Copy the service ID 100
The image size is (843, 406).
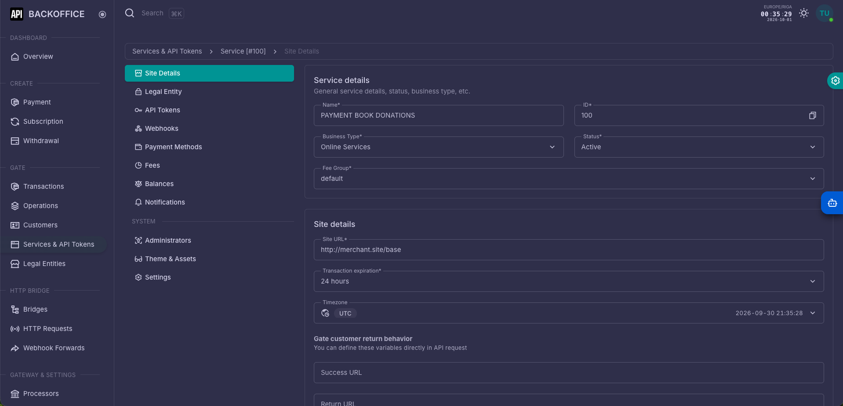(813, 115)
